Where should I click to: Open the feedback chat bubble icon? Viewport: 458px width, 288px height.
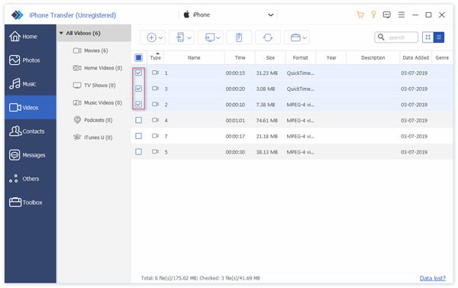tap(387, 15)
